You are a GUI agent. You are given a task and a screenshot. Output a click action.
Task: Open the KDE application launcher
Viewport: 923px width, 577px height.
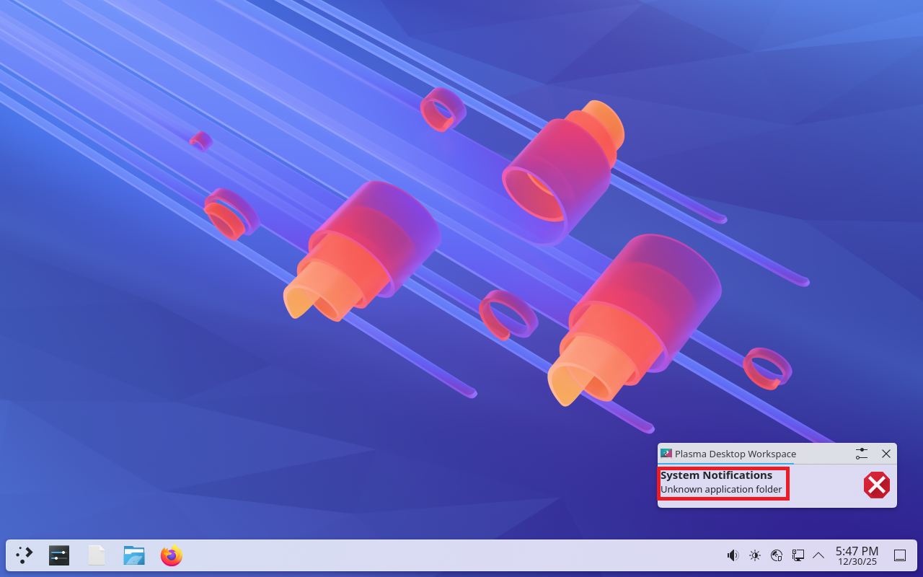click(25, 555)
